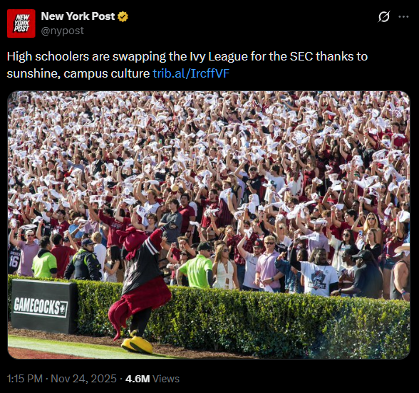Open the Grok explain-post icon
The image size is (419, 393).
tap(384, 16)
